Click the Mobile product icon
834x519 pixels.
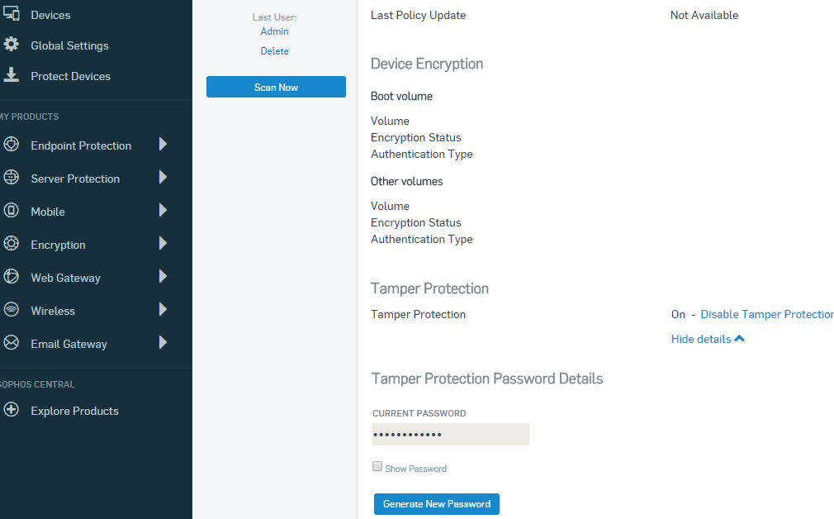(12, 210)
